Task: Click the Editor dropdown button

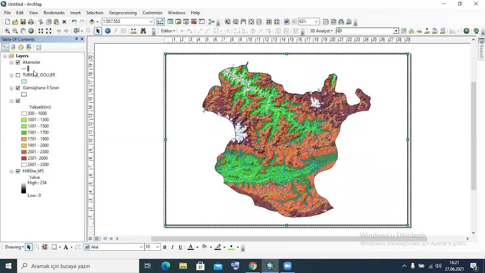Action: (x=168, y=31)
